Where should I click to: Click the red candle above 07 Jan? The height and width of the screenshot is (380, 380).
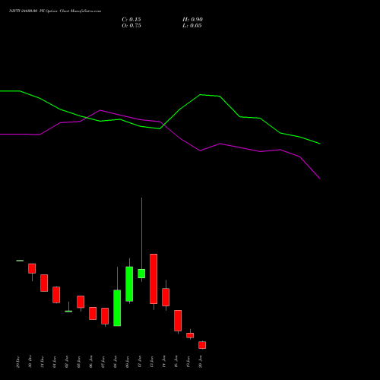[105, 316]
